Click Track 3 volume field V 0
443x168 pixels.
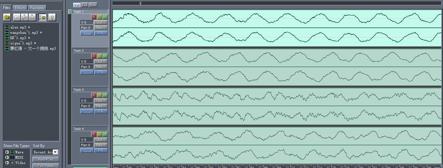pyautogui.click(x=87, y=100)
